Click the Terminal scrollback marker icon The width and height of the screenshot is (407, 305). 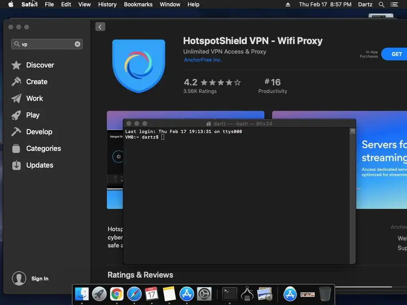(353, 131)
